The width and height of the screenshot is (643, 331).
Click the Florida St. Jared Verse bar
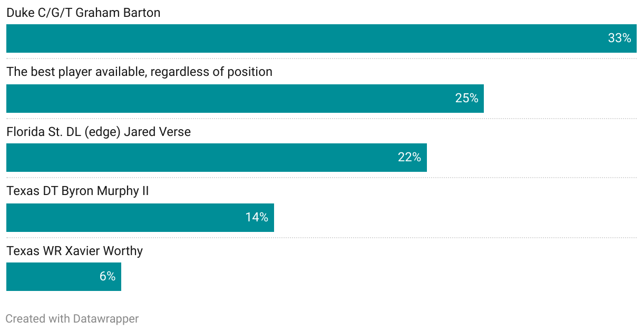point(200,158)
